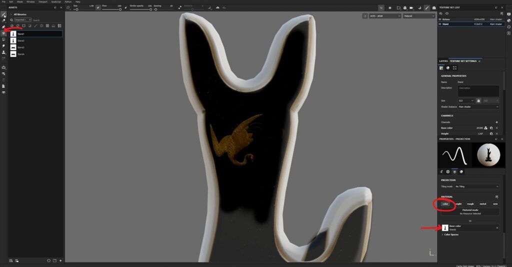Open the History clock icon in right dock
Screen dimensions: 512x267
pos(508,27)
